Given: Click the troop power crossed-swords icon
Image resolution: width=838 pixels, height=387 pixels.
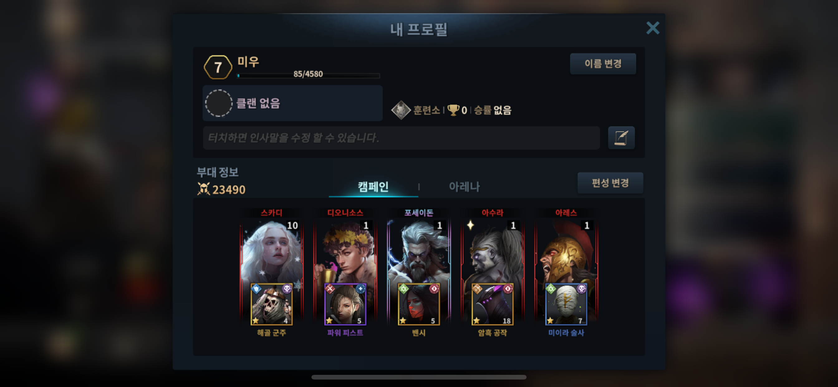Looking at the screenshot, I should (204, 189).
